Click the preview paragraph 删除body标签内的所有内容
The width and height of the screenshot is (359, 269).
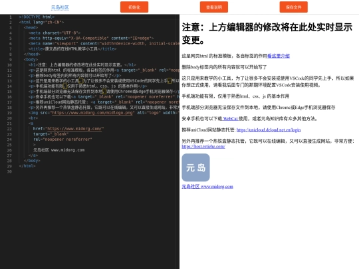[225, 67]
